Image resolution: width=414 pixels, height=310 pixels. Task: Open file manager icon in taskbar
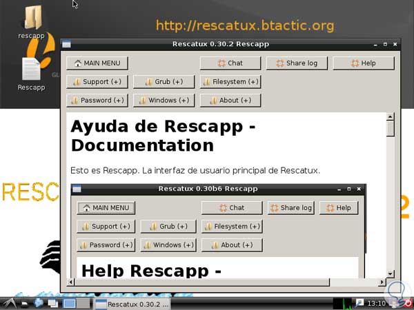coord(25,304)
